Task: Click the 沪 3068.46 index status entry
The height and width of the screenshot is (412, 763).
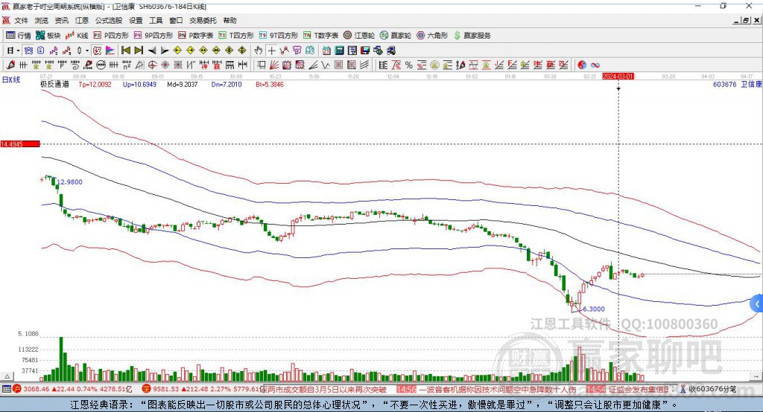Action: click(x=72, y=389)
